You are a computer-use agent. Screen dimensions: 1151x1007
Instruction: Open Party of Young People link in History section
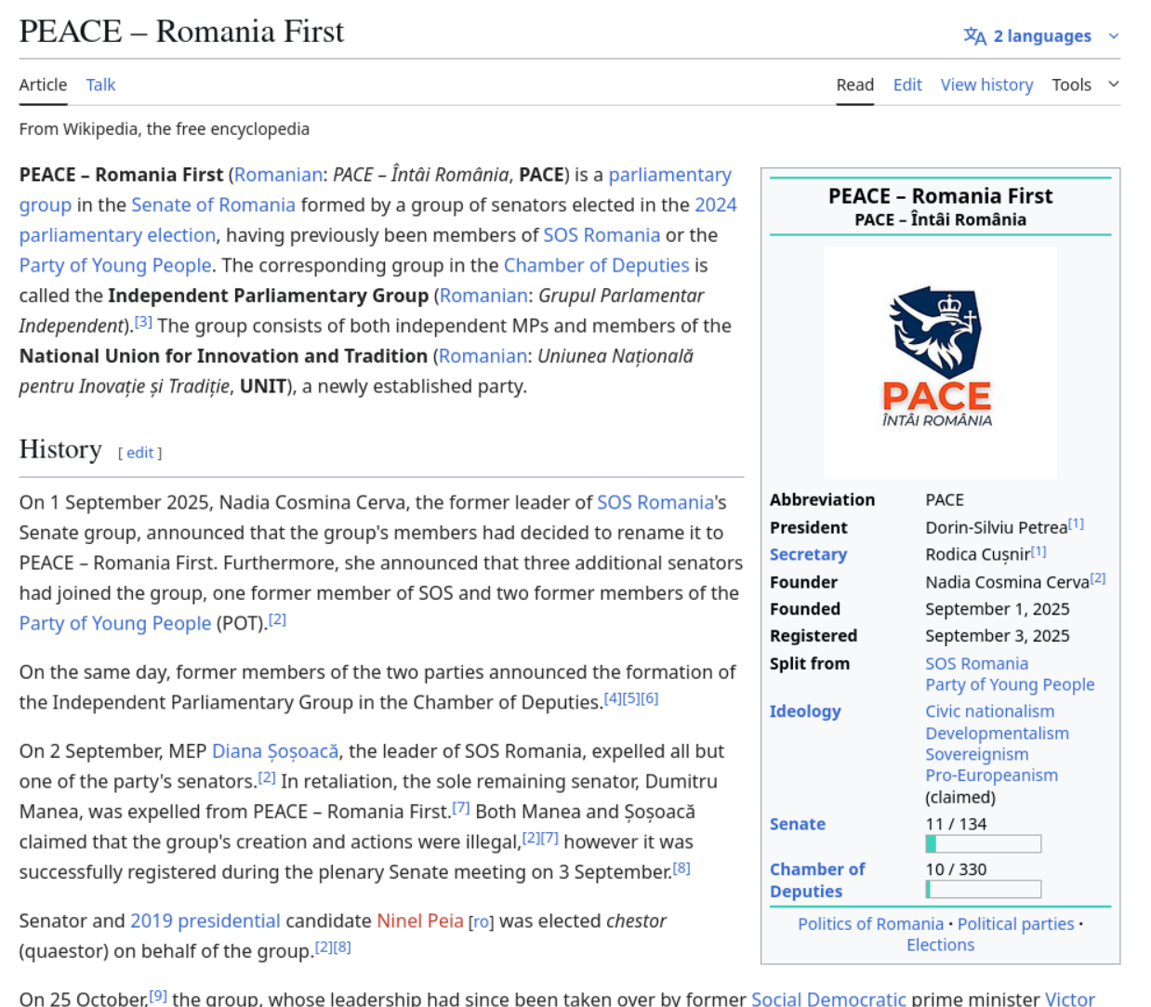115,623
